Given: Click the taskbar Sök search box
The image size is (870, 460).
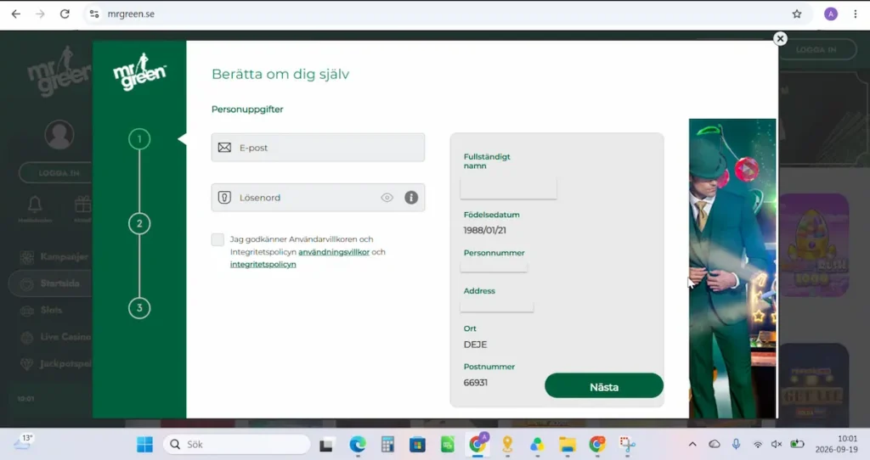Looking at the screenshot, I should pos(237,444).
